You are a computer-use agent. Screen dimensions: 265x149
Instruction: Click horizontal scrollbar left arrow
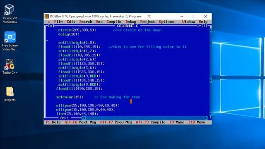pyautogui.click(x=83, y=118)
